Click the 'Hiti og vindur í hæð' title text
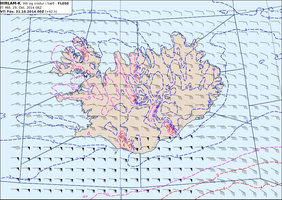282x200 pixels. click(x=38, y=3)
